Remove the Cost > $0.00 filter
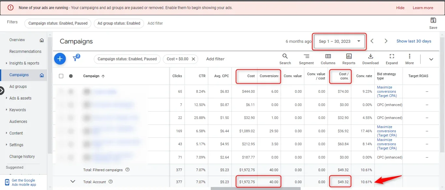 (x=193, y=59)
